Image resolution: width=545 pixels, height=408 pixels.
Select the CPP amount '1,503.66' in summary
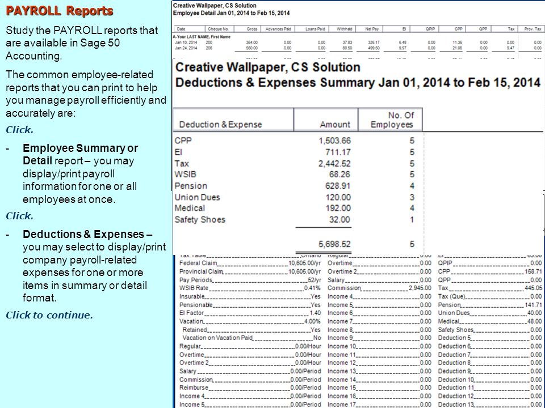point(335,141)
